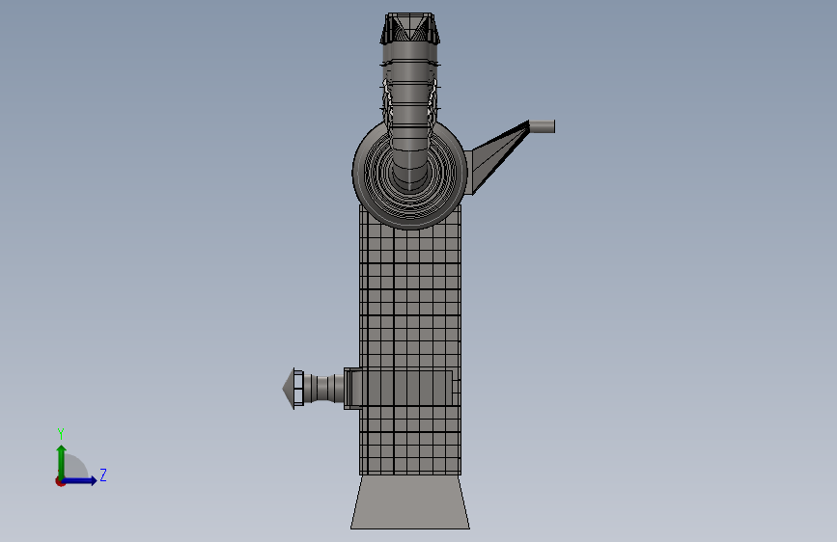Select the gridded rectangular tower body
This screenshot has height=542, width=837.
[x=410, y=341]
